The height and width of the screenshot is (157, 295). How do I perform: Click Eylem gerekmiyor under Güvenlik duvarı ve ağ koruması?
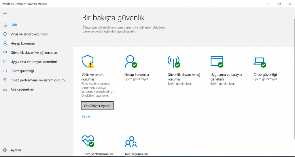179,84
